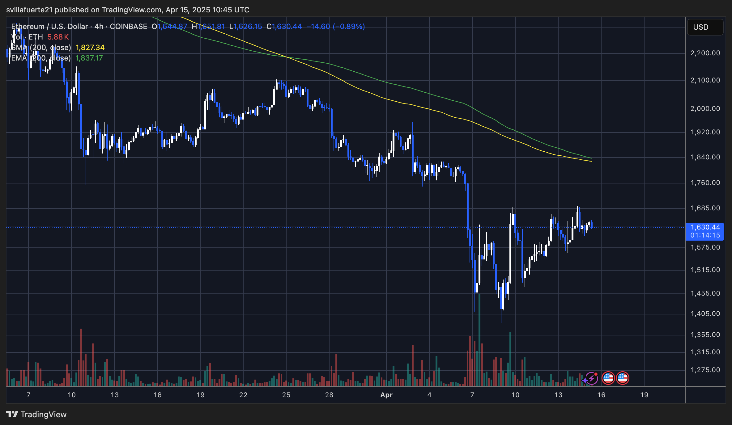Click the SMA value 1,827.34

tap(90, 48)
